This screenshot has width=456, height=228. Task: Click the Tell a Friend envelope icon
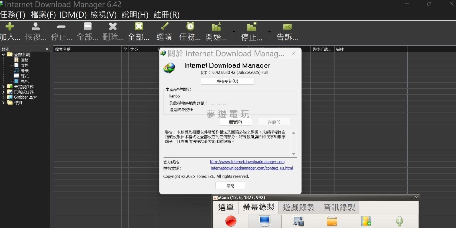(287, 27)
